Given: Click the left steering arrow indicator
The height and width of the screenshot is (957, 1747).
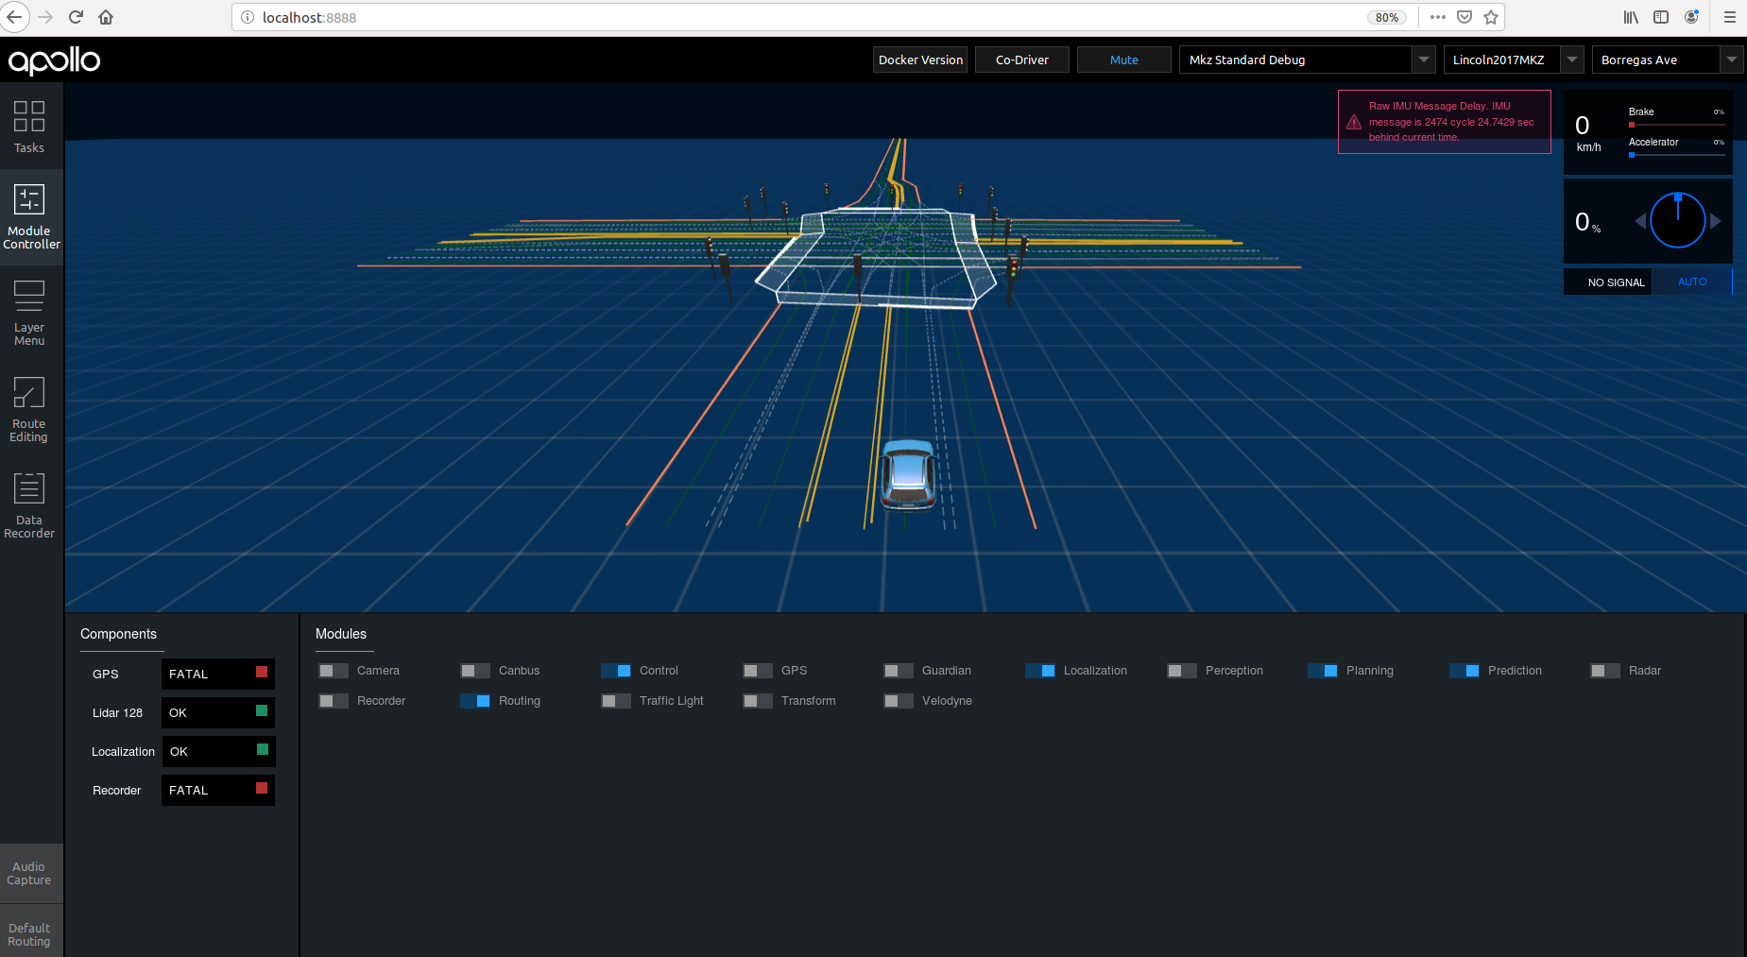Looking at the screenshot, I should (1640, 221).
